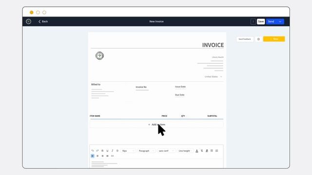The height and width of the screenshot is (175, 312).
Task: Click the app logo in header
Action: (28, 21)
